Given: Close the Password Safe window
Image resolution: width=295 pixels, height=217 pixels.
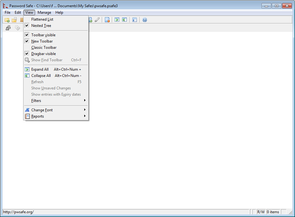Looking at the screenshot, I should (x=287, y=6).
